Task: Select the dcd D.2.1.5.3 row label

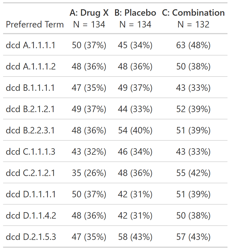Action: [x=31, y=237]
